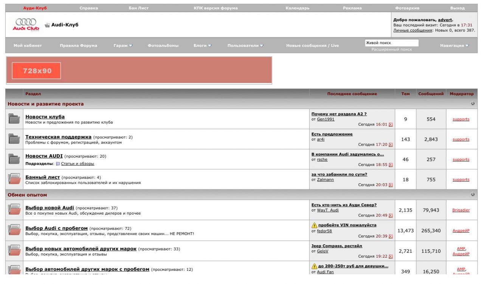Open Новые сообщения / Live

313,46
